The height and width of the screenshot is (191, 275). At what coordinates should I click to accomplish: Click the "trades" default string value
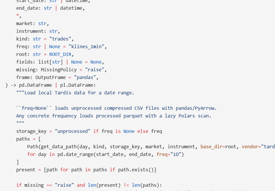60,39
